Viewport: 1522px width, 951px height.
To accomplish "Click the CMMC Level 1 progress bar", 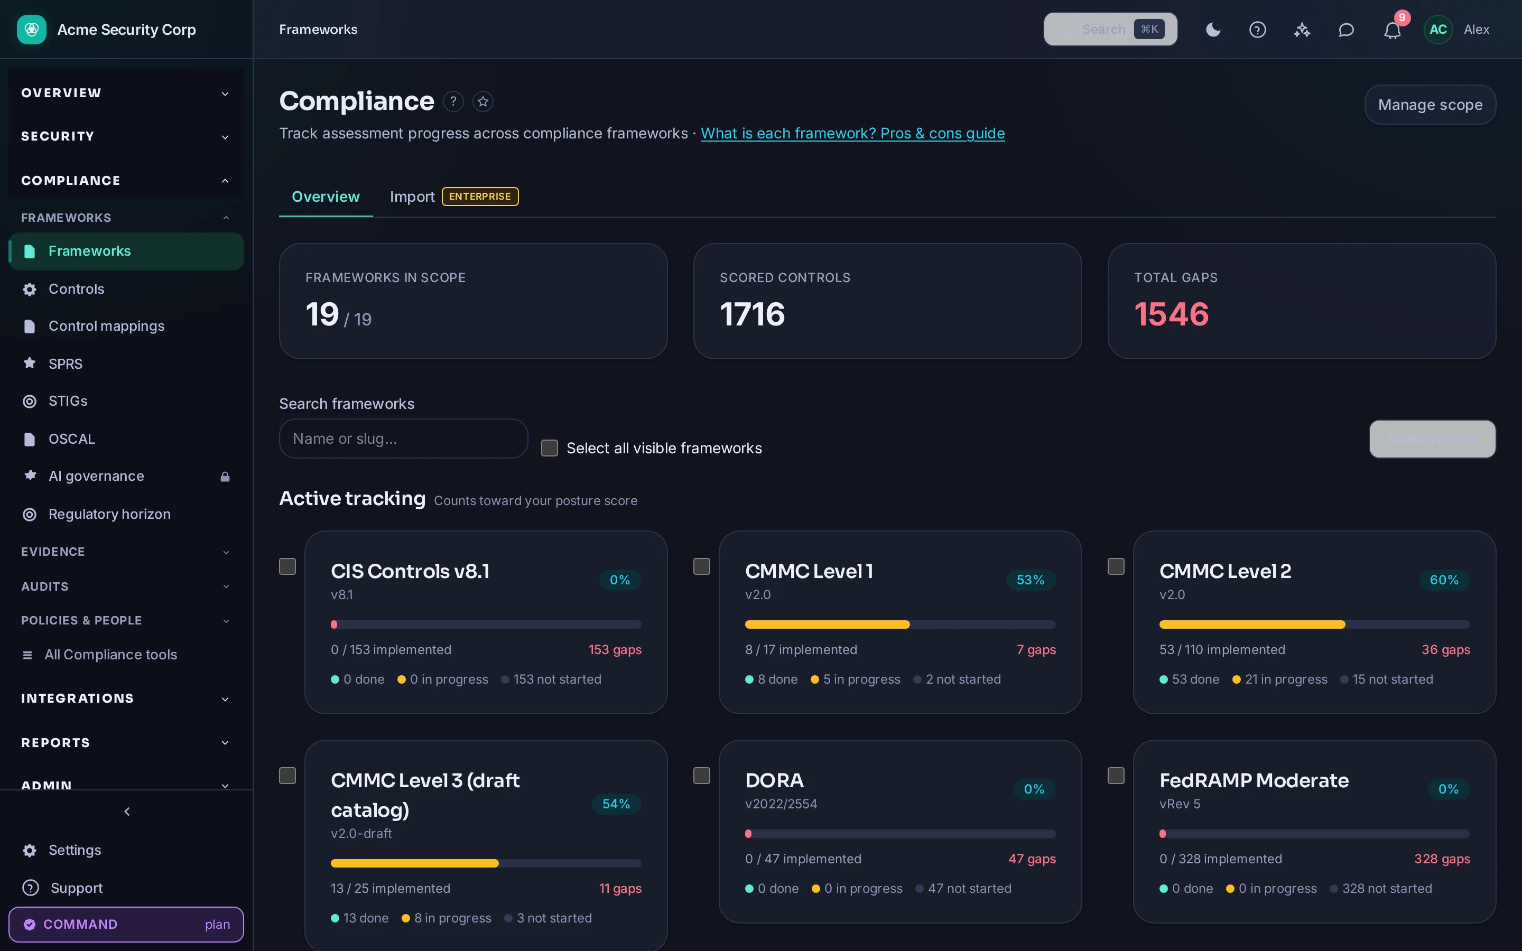I will pos(900,624).
